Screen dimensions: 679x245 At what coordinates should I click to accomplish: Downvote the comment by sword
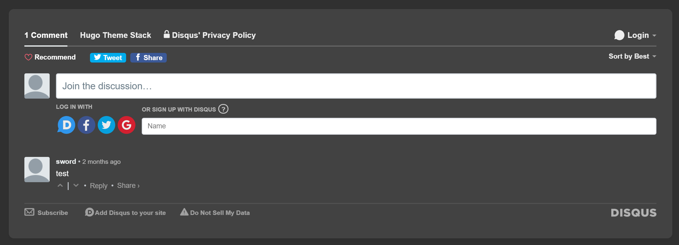coord(76,185)
